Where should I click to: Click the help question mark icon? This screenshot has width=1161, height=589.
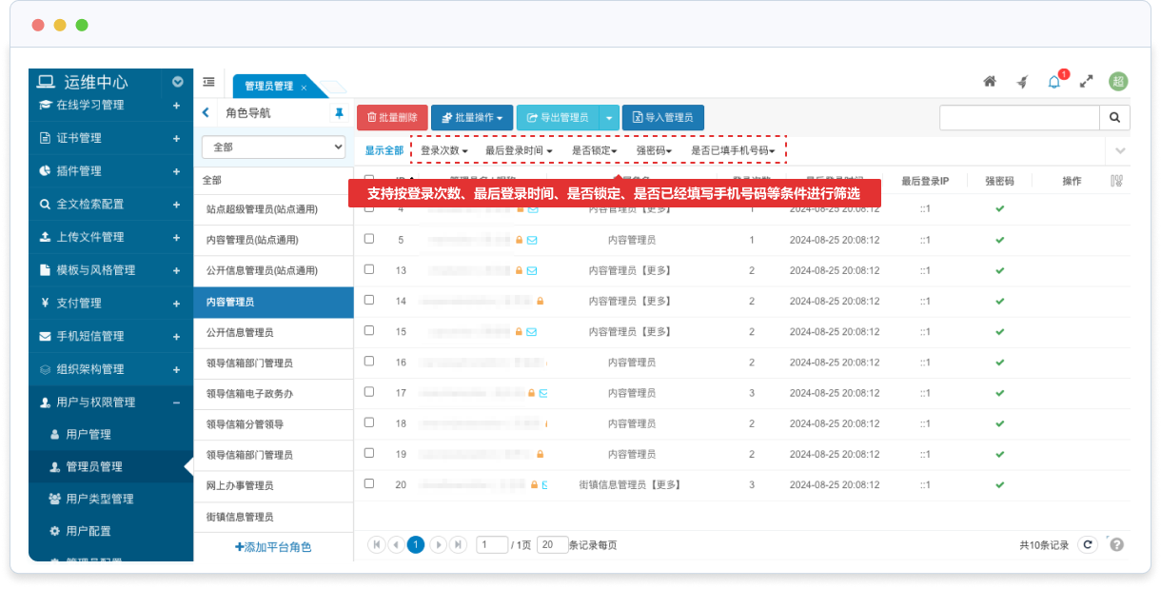point(1116,545)
